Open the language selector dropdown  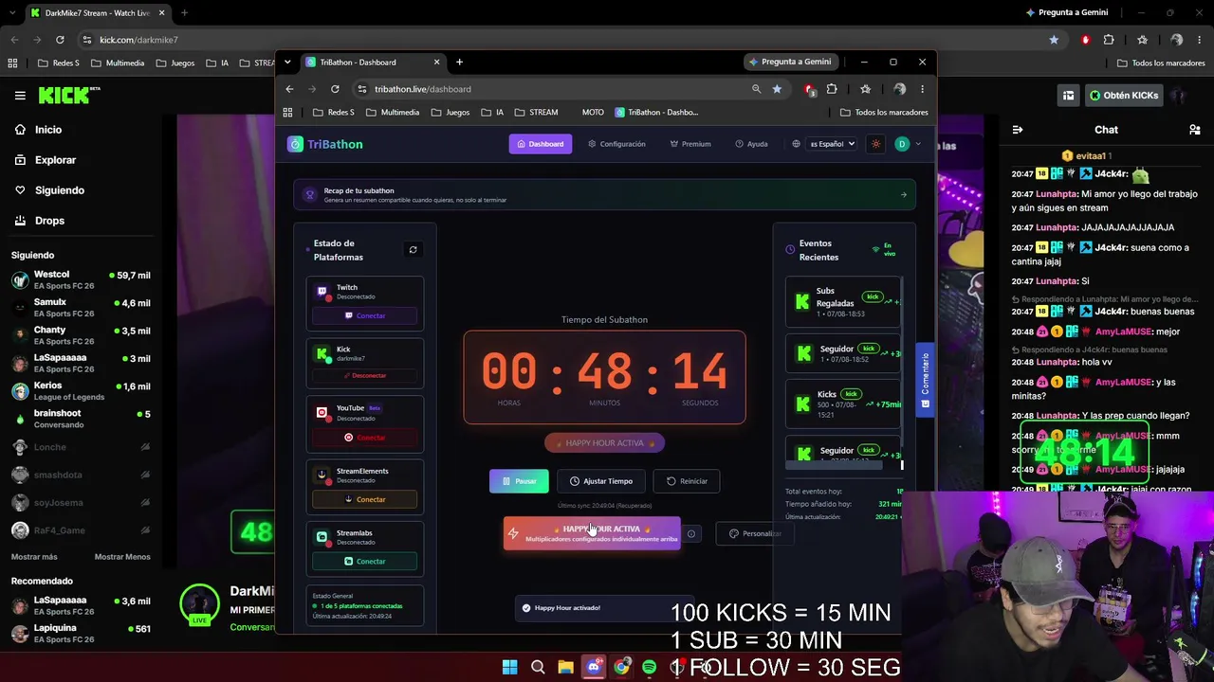(832, 144)
